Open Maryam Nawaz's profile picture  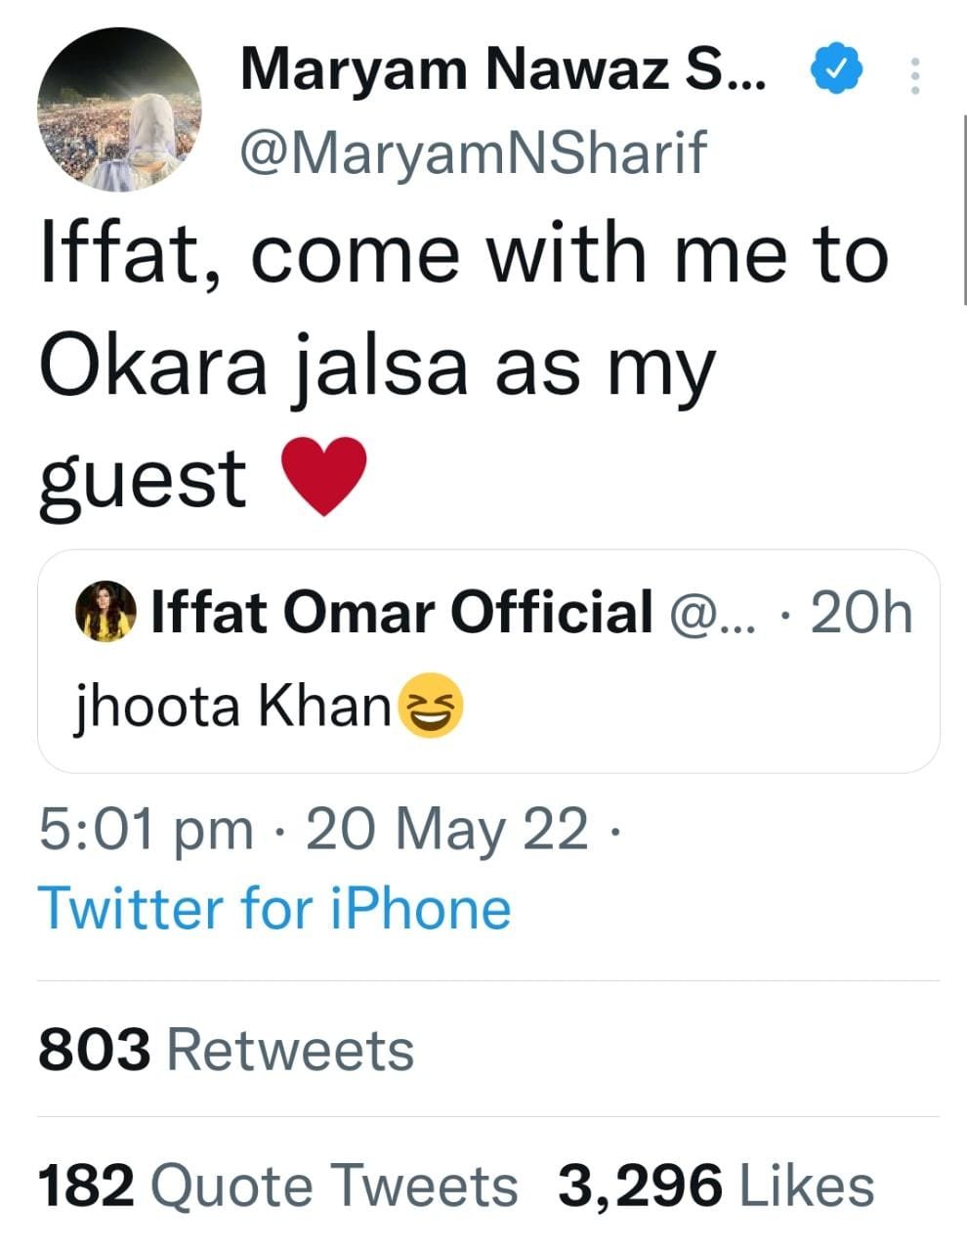point(119,109)
